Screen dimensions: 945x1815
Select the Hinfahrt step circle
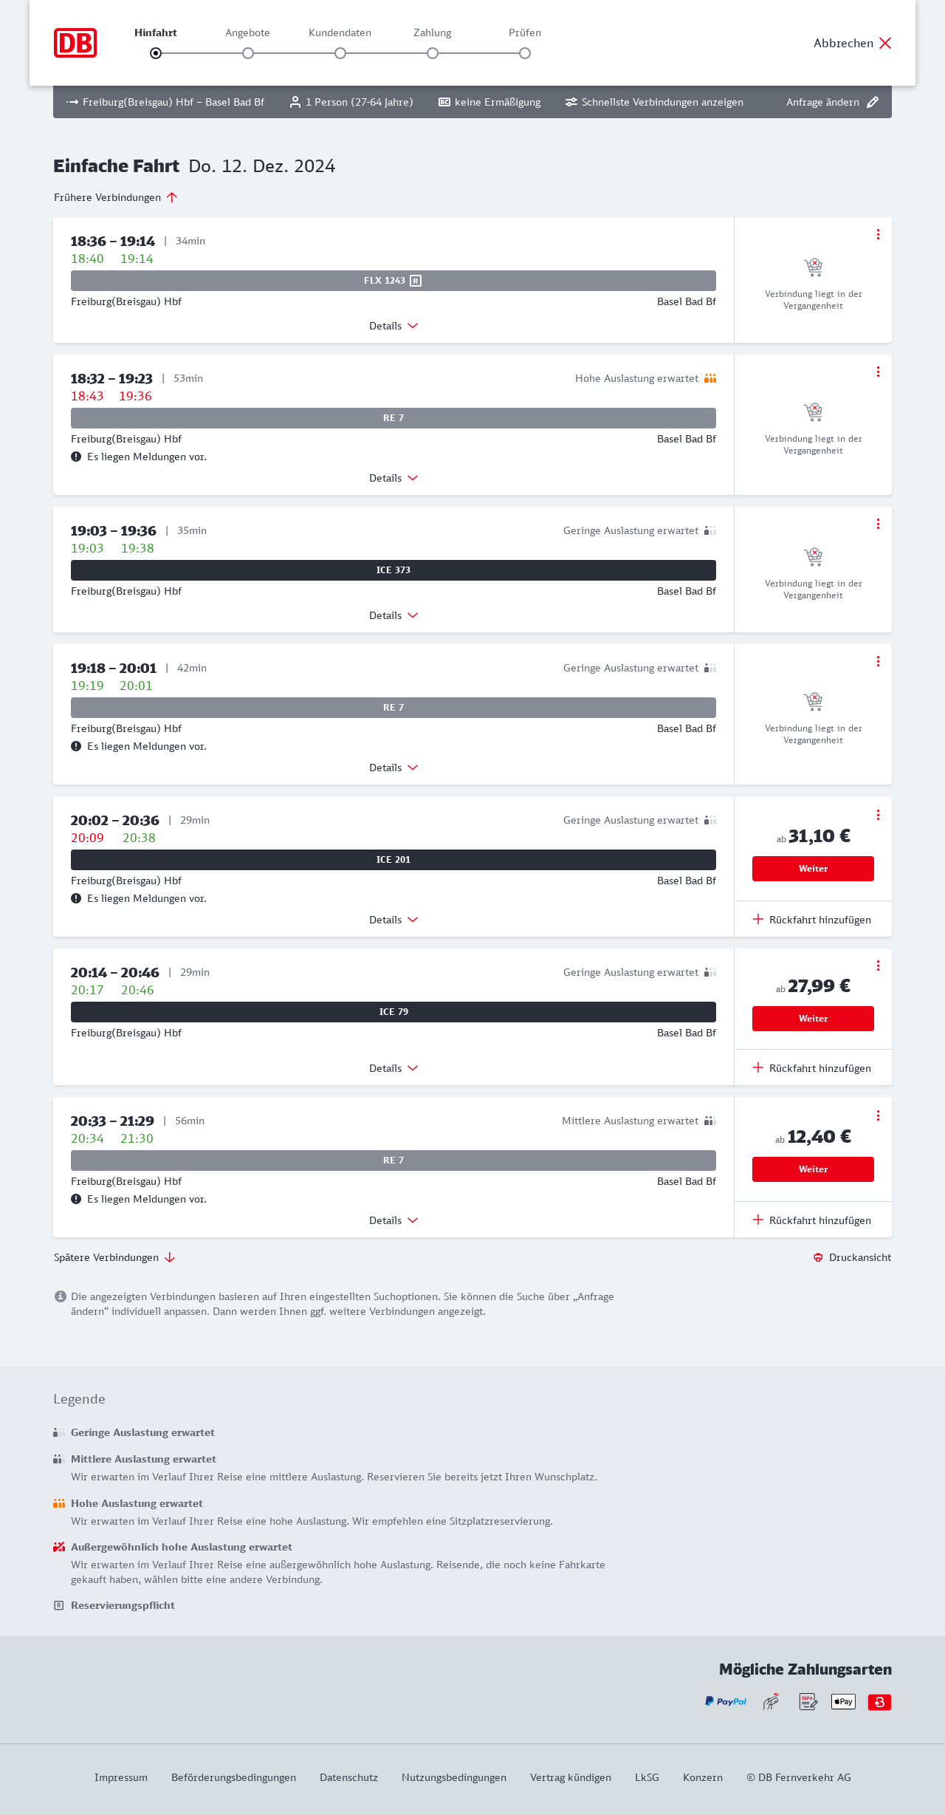pyautogui.click(x=156, y=53)
